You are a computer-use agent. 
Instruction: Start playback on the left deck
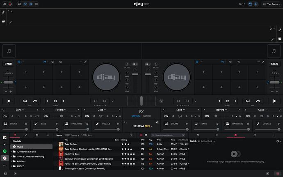pyautogui.click(x=9, y=101)
